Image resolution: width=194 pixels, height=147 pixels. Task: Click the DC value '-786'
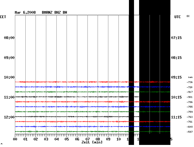190,102
